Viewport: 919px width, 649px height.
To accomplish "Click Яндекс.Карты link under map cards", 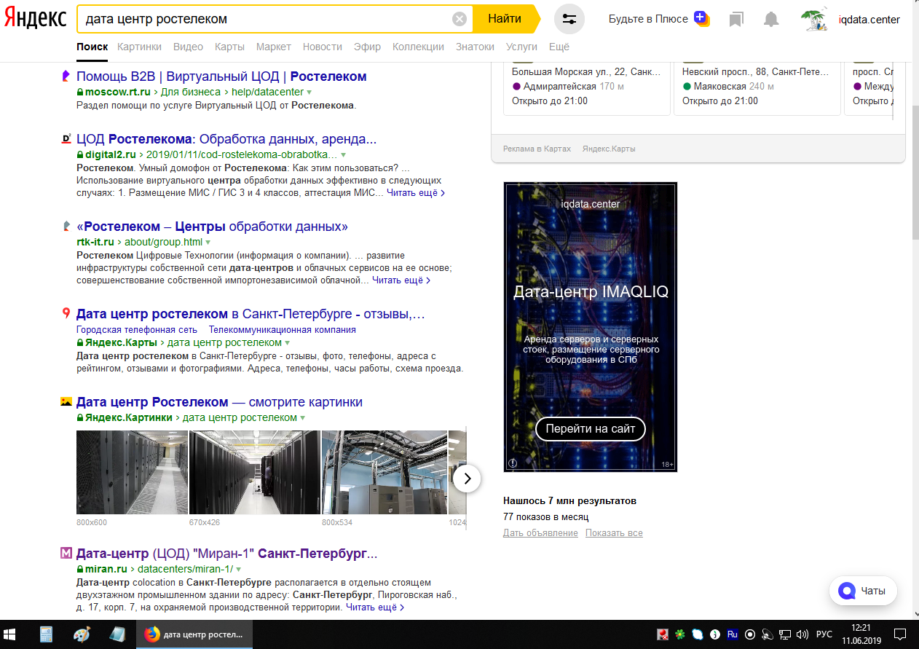I will pos(609,149).
